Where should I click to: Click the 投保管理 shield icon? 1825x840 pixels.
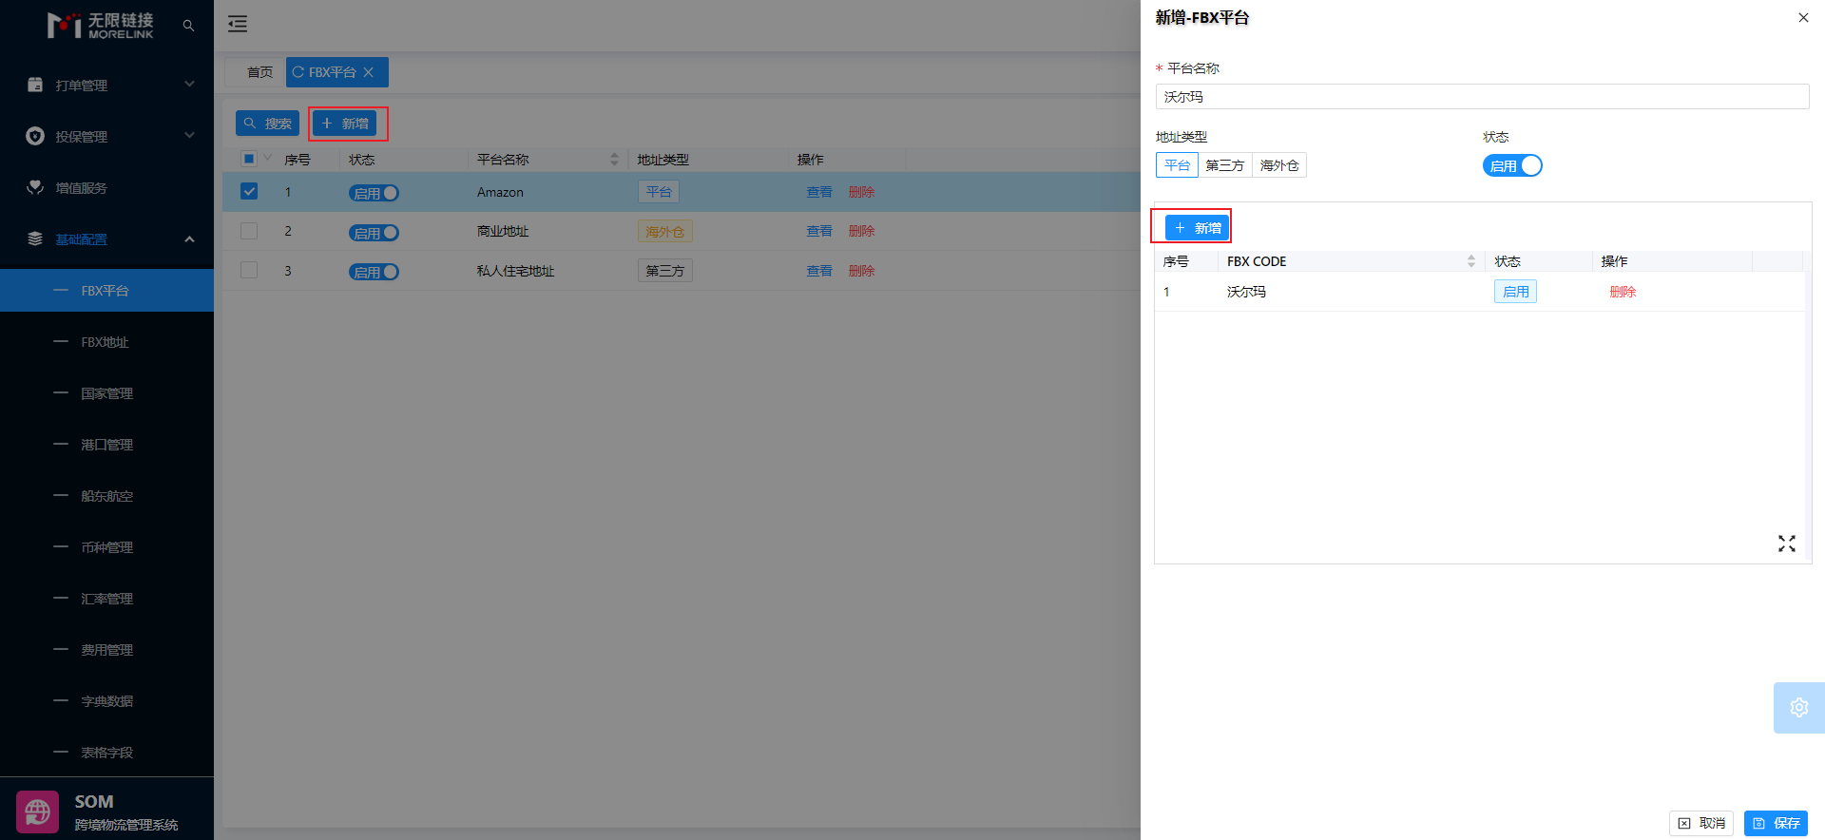(x=35, y=136)
